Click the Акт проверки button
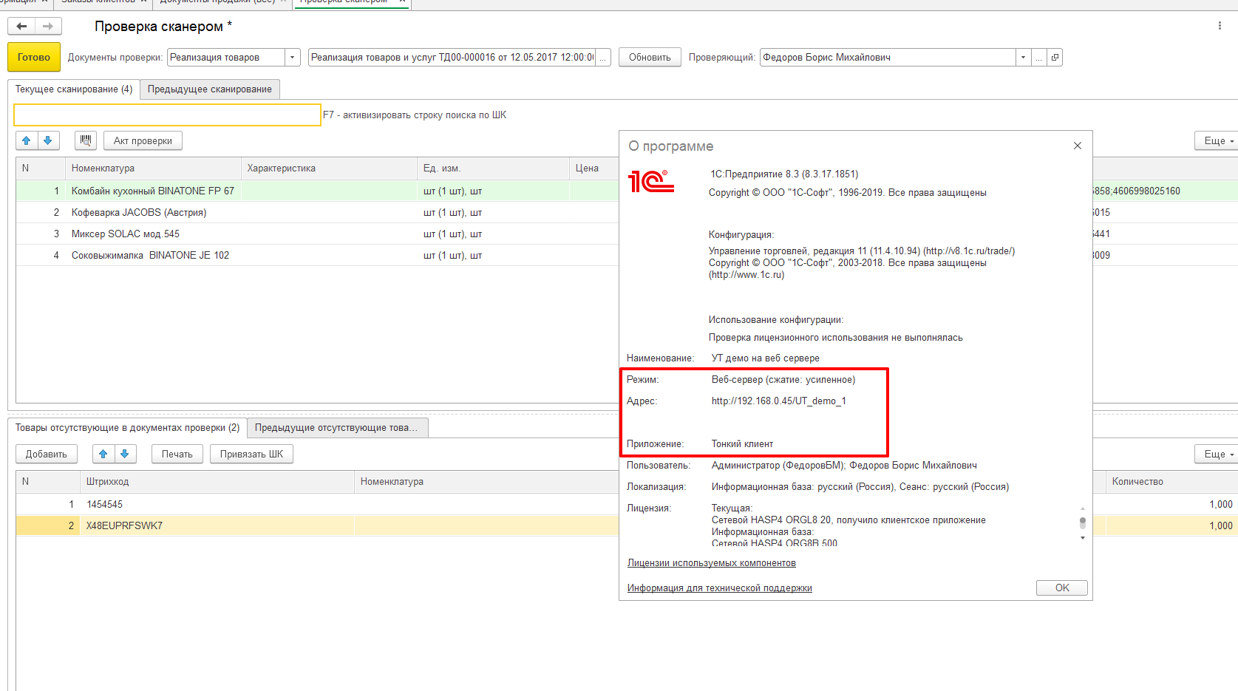Screen dimensions: 1238x691 click(143, 140)
